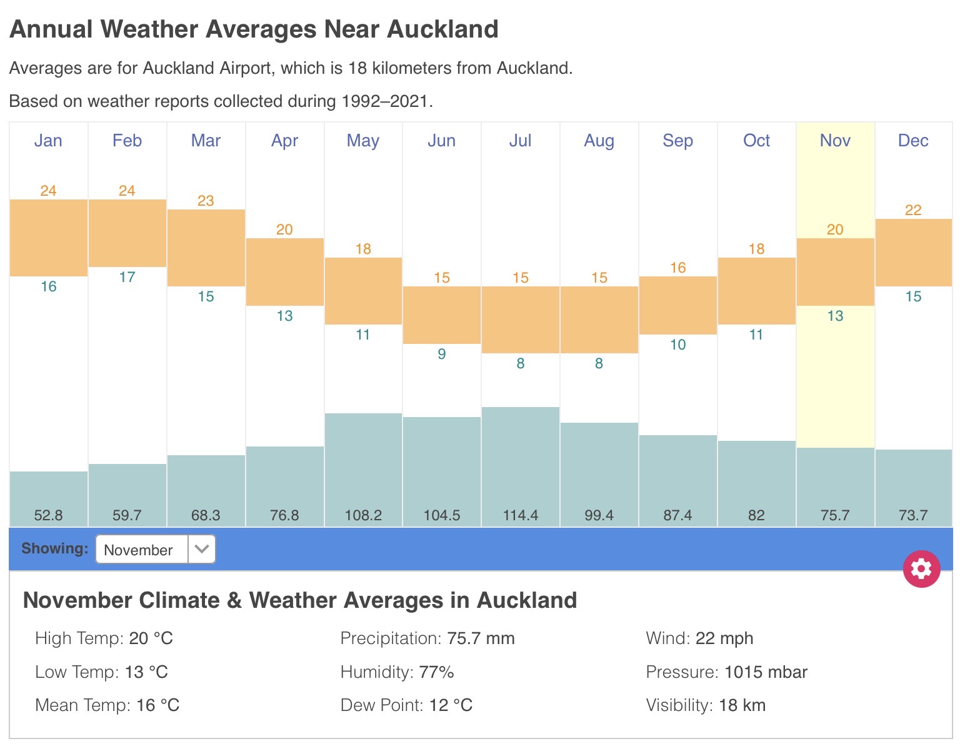Choose the Apr month heading
Viewport: 970px width, 751px height.
click(284, 141)
